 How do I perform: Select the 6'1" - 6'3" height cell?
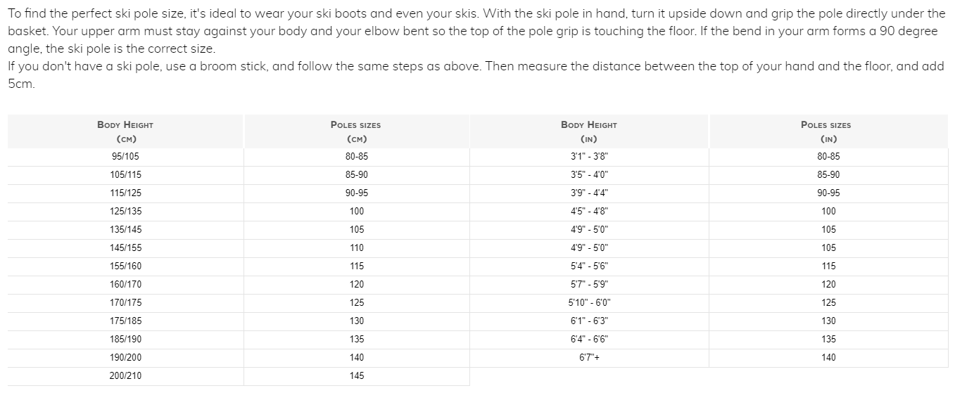pos(589,321)
